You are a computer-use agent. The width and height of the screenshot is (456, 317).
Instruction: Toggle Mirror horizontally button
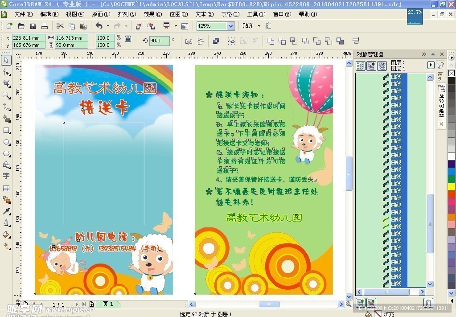(189, 41)
